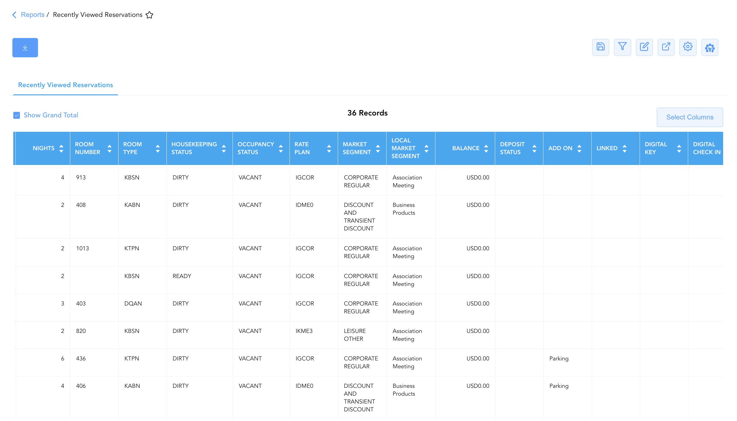The height and width of the screenshot is (421, 737).
Task: Click 36 Records count label
Action: (x=367, y=113)
